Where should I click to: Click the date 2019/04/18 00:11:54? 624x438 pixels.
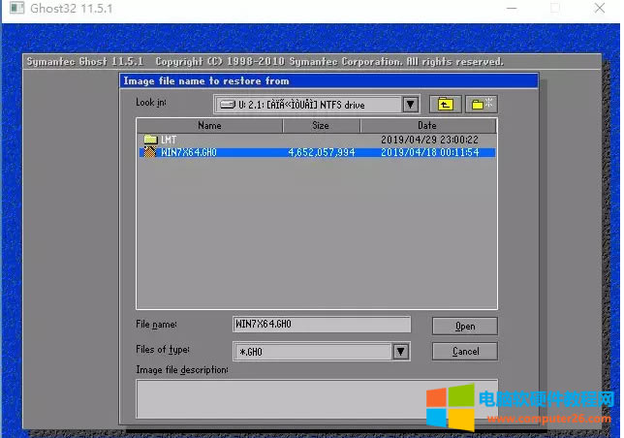(430, 152)
